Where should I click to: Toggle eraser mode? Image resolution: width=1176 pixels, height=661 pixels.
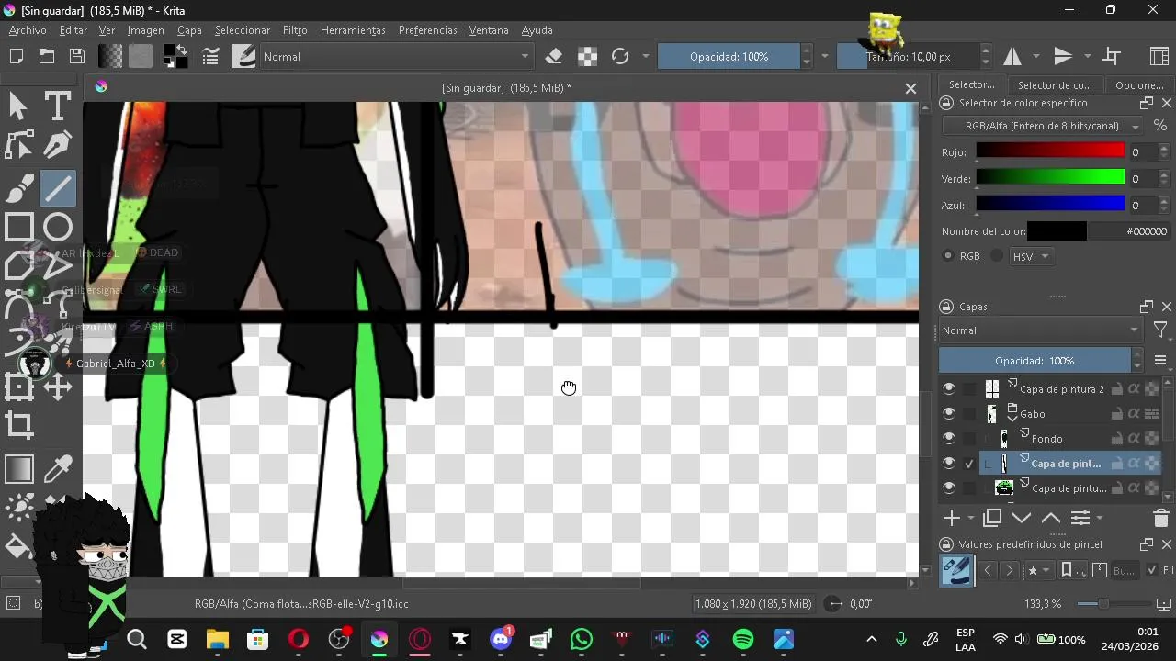553,57
